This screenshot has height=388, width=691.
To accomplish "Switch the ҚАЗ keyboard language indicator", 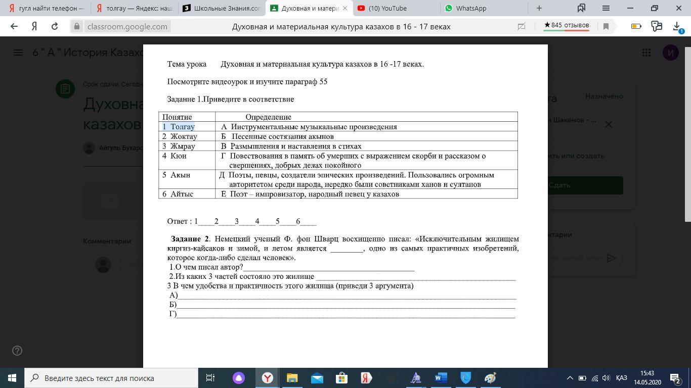I will coord(622,378).
